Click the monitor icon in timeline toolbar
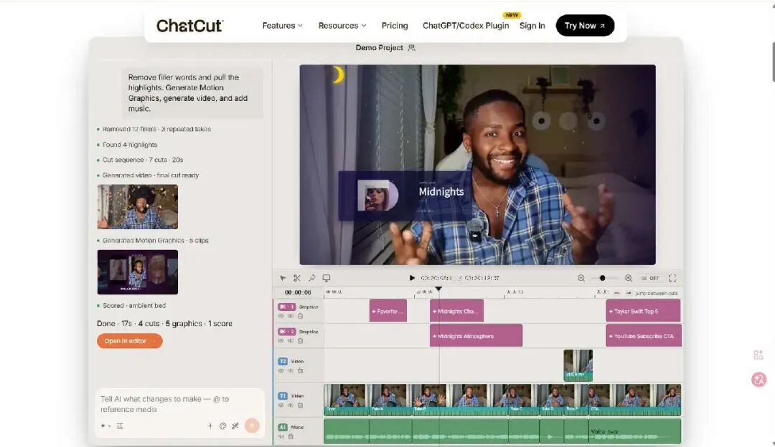The height and width of the screenshot is (447, 775). tap(327, 278)
